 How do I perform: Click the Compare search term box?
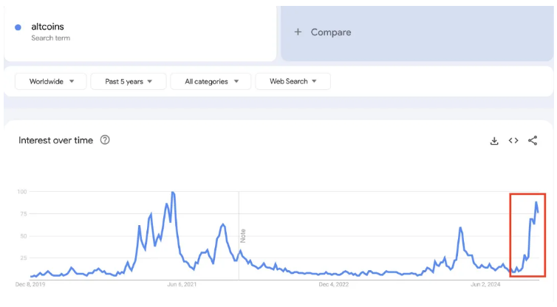coord(417,33)
